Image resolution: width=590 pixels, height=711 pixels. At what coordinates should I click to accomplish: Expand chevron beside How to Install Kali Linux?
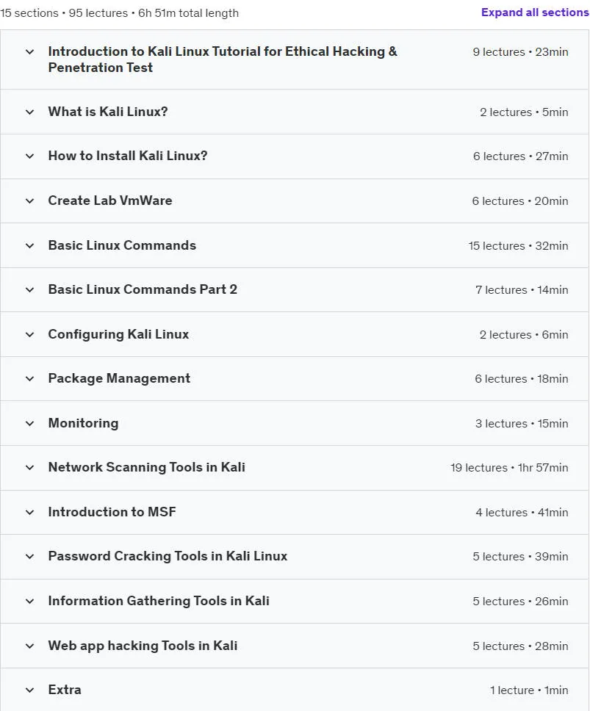[29, 156]
